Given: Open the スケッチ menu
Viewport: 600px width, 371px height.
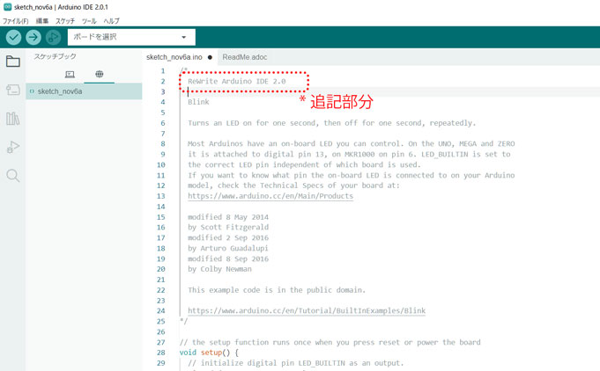Looking at the screenshot, I should [x=65, y=21].
